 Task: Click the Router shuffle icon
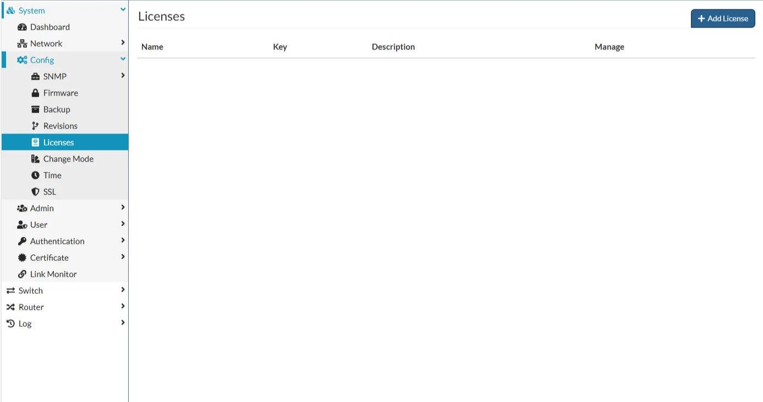10,307
